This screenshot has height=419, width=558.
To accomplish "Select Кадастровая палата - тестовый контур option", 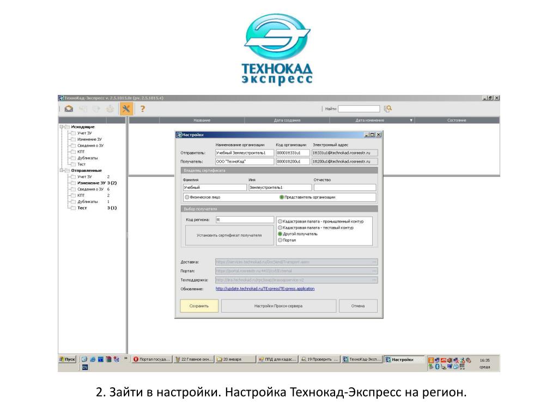I will [280, 228].
